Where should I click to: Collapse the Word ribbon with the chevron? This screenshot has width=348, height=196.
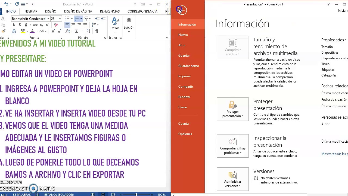tap(167, 38)
